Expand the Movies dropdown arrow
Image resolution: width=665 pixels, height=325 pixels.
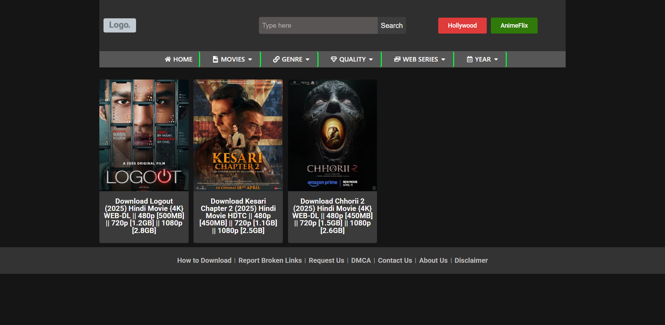pos(250,59)
